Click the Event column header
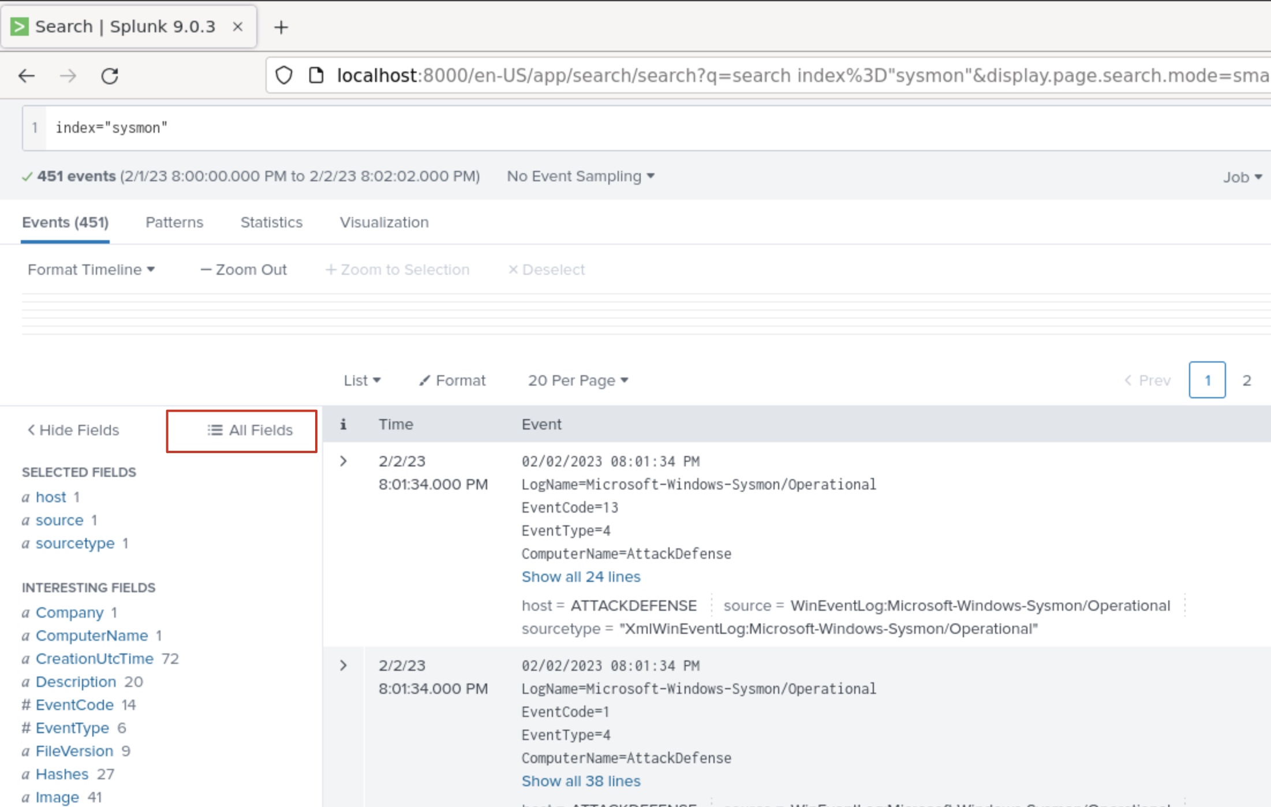This screenshot has height=807, width=1271. [541, 424]
